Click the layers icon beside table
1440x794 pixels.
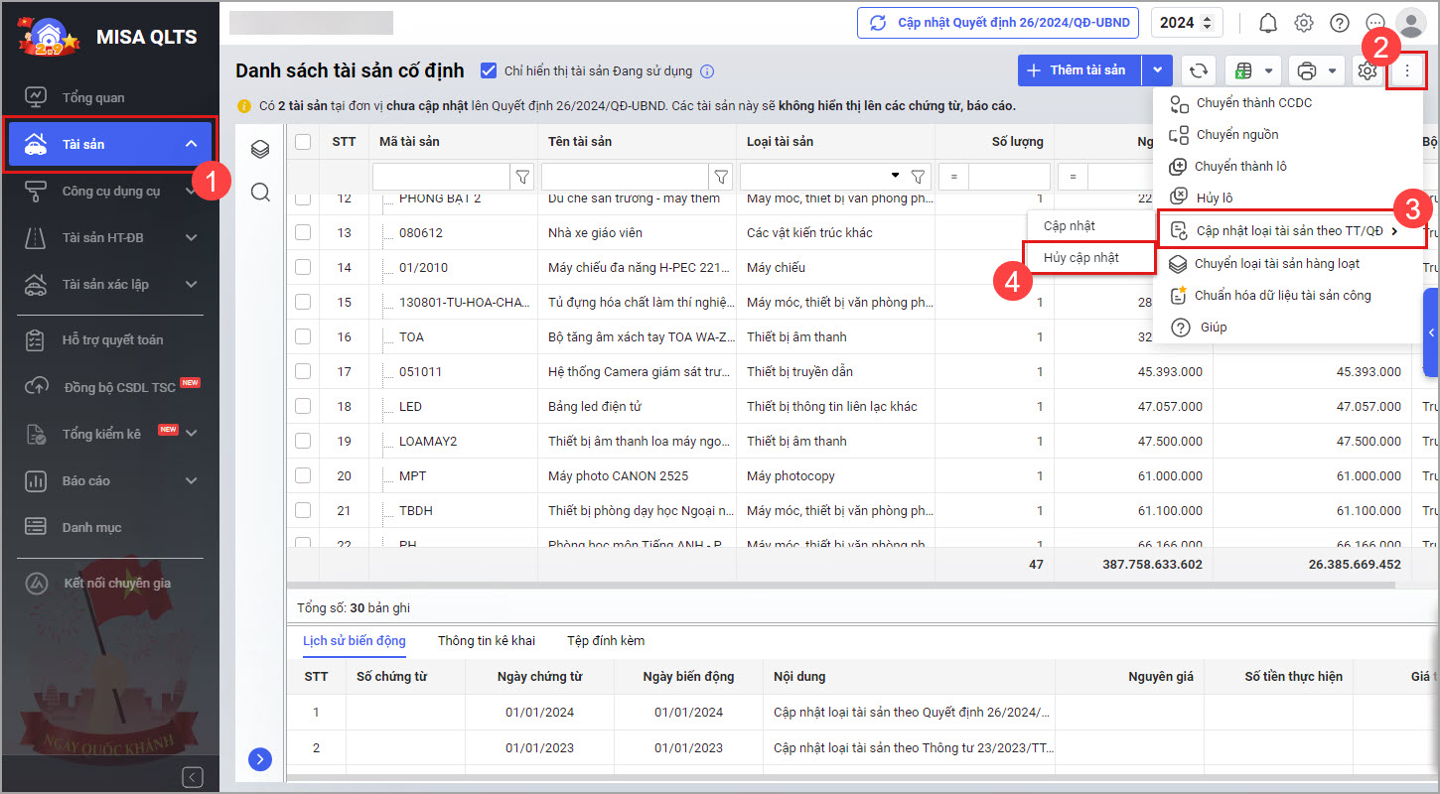tap(260, 150)
